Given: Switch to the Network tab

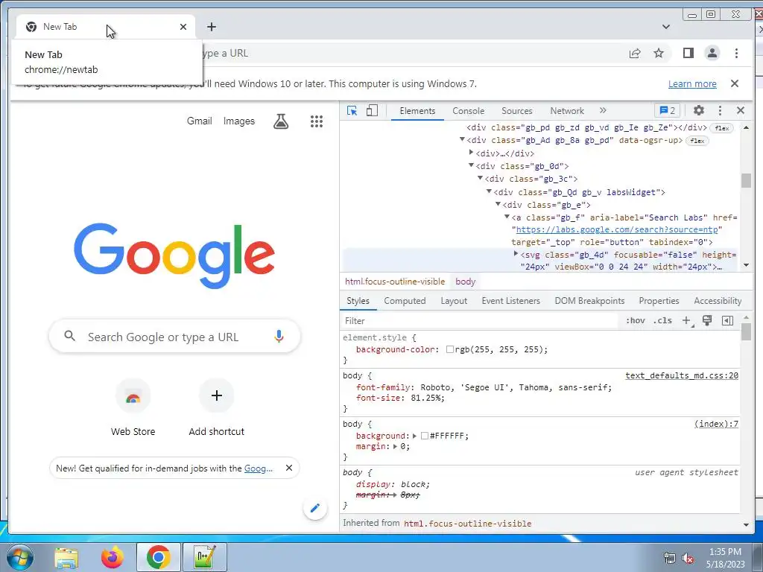Looking at the screenshot, I should tap(567, 111).
